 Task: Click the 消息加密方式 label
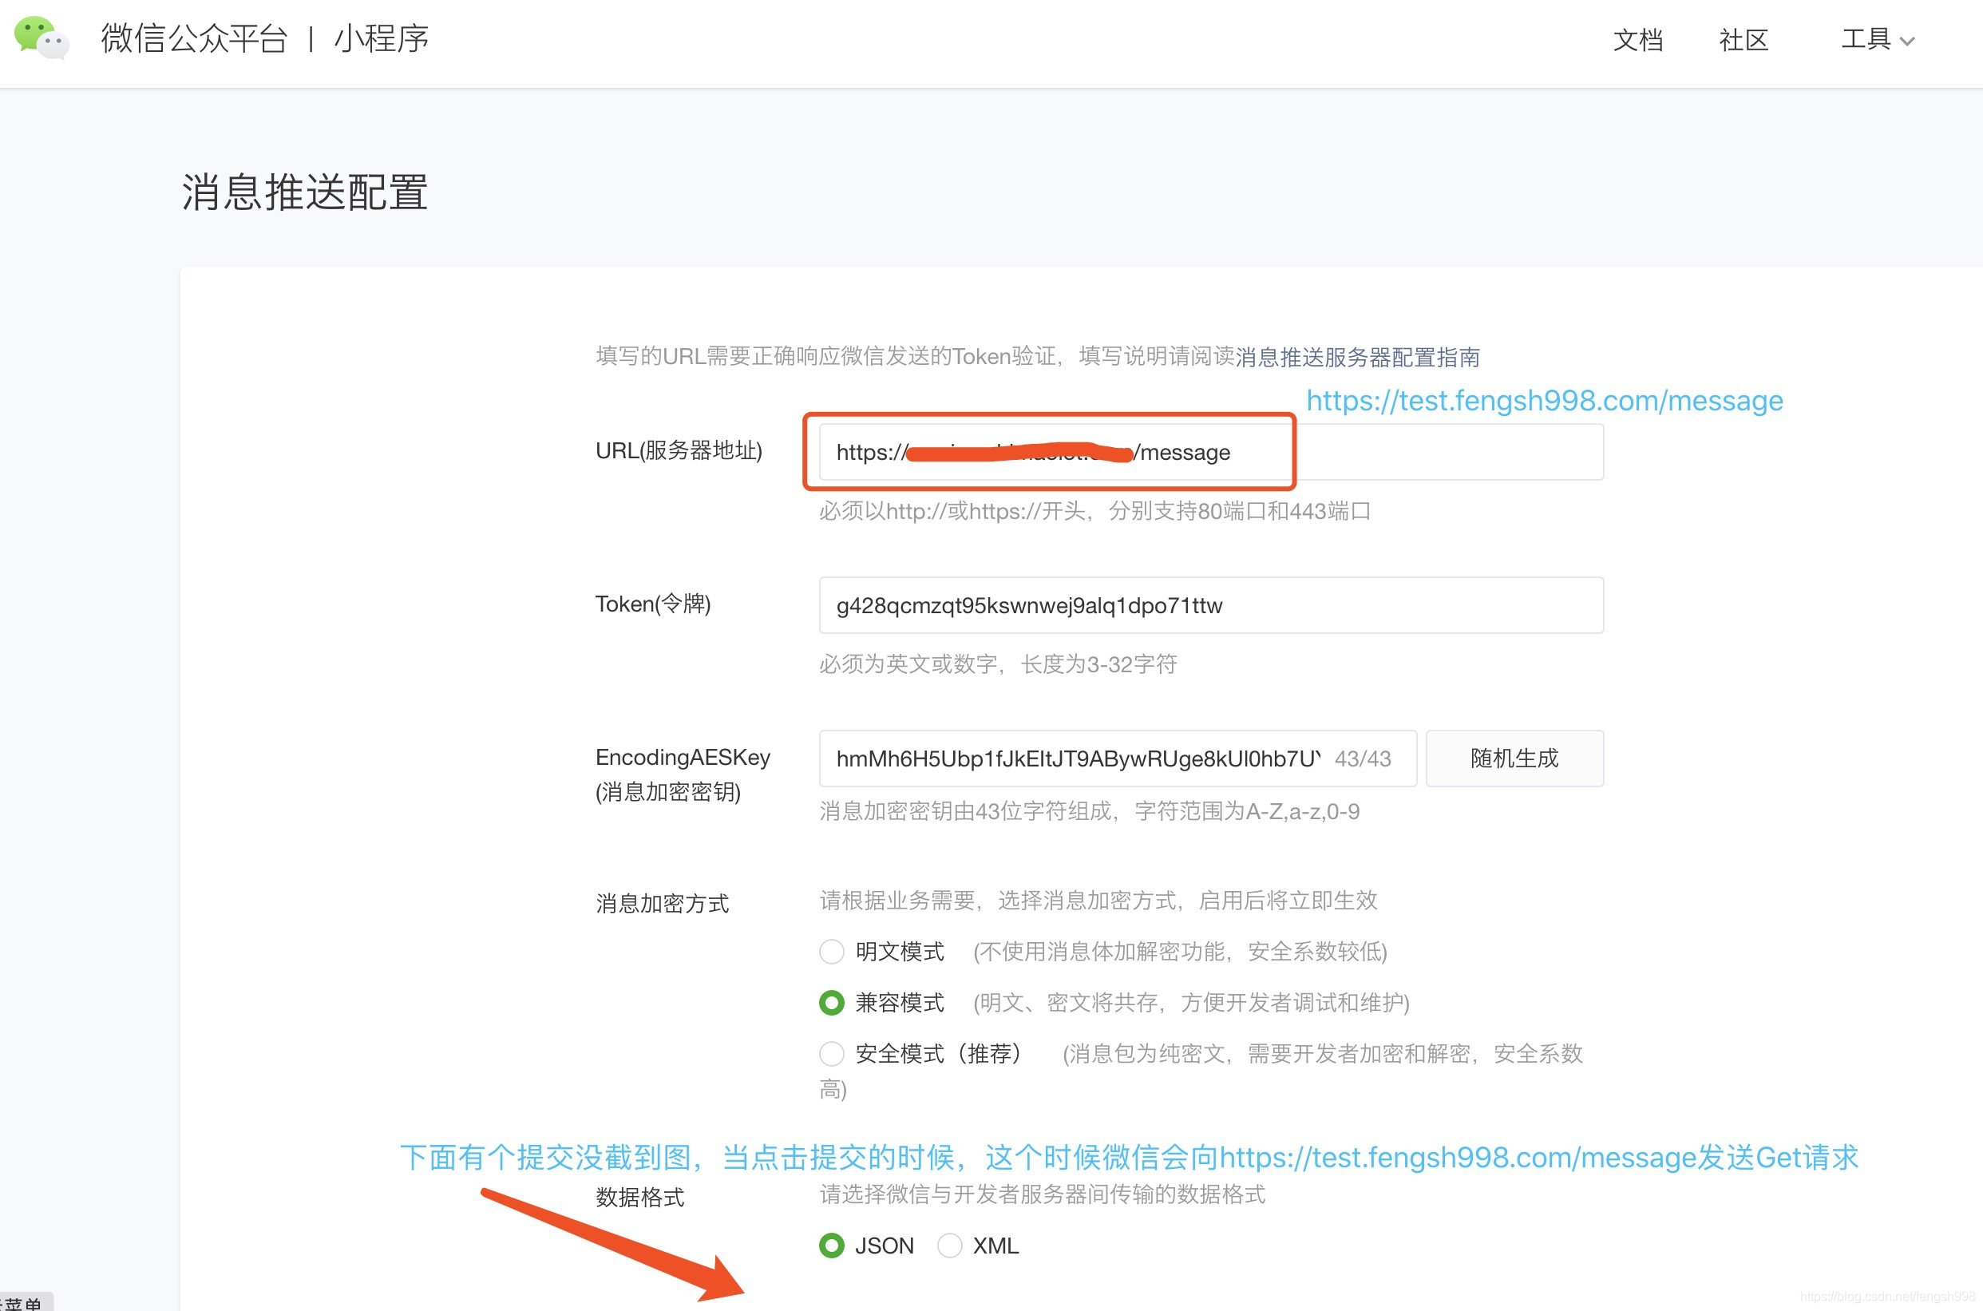662,903
